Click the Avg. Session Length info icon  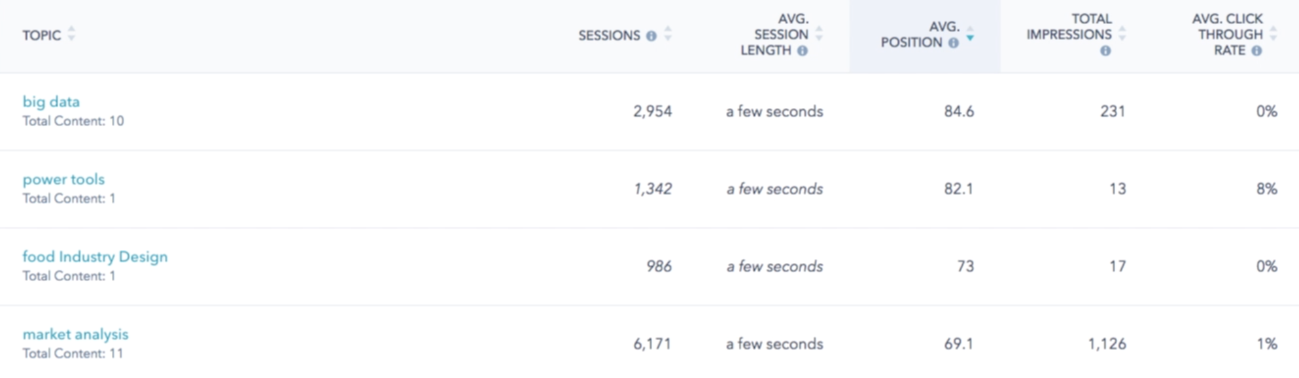(x=803, y=51)
